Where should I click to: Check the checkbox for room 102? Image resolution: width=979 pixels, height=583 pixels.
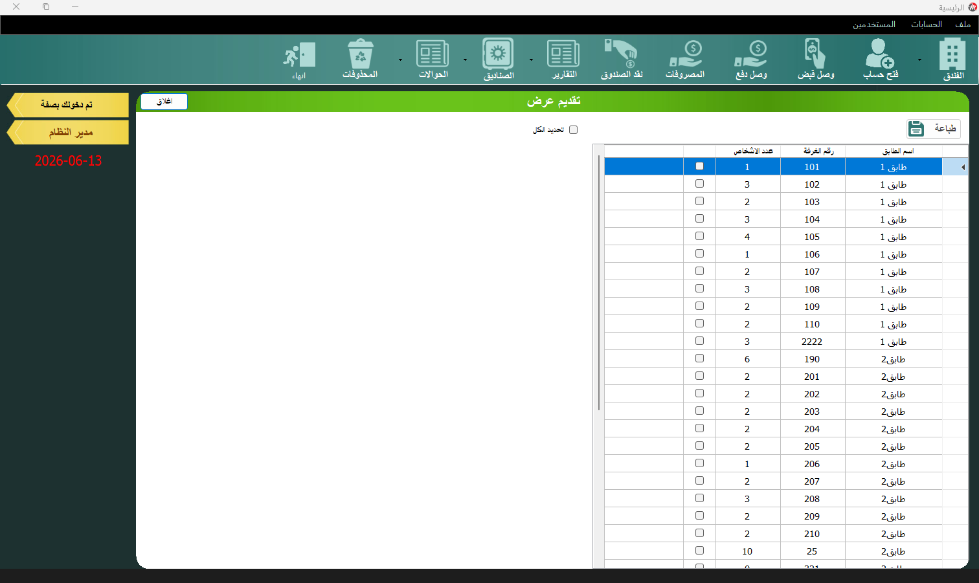(x=699, y=184)
